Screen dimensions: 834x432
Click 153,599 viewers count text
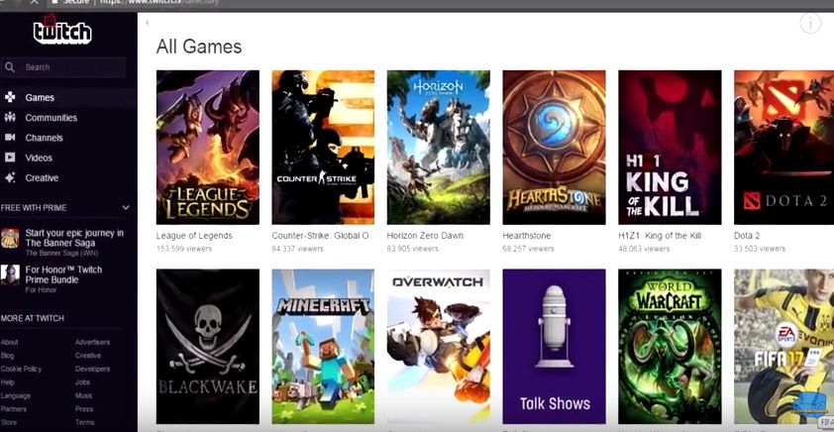[x=184, y=249]
